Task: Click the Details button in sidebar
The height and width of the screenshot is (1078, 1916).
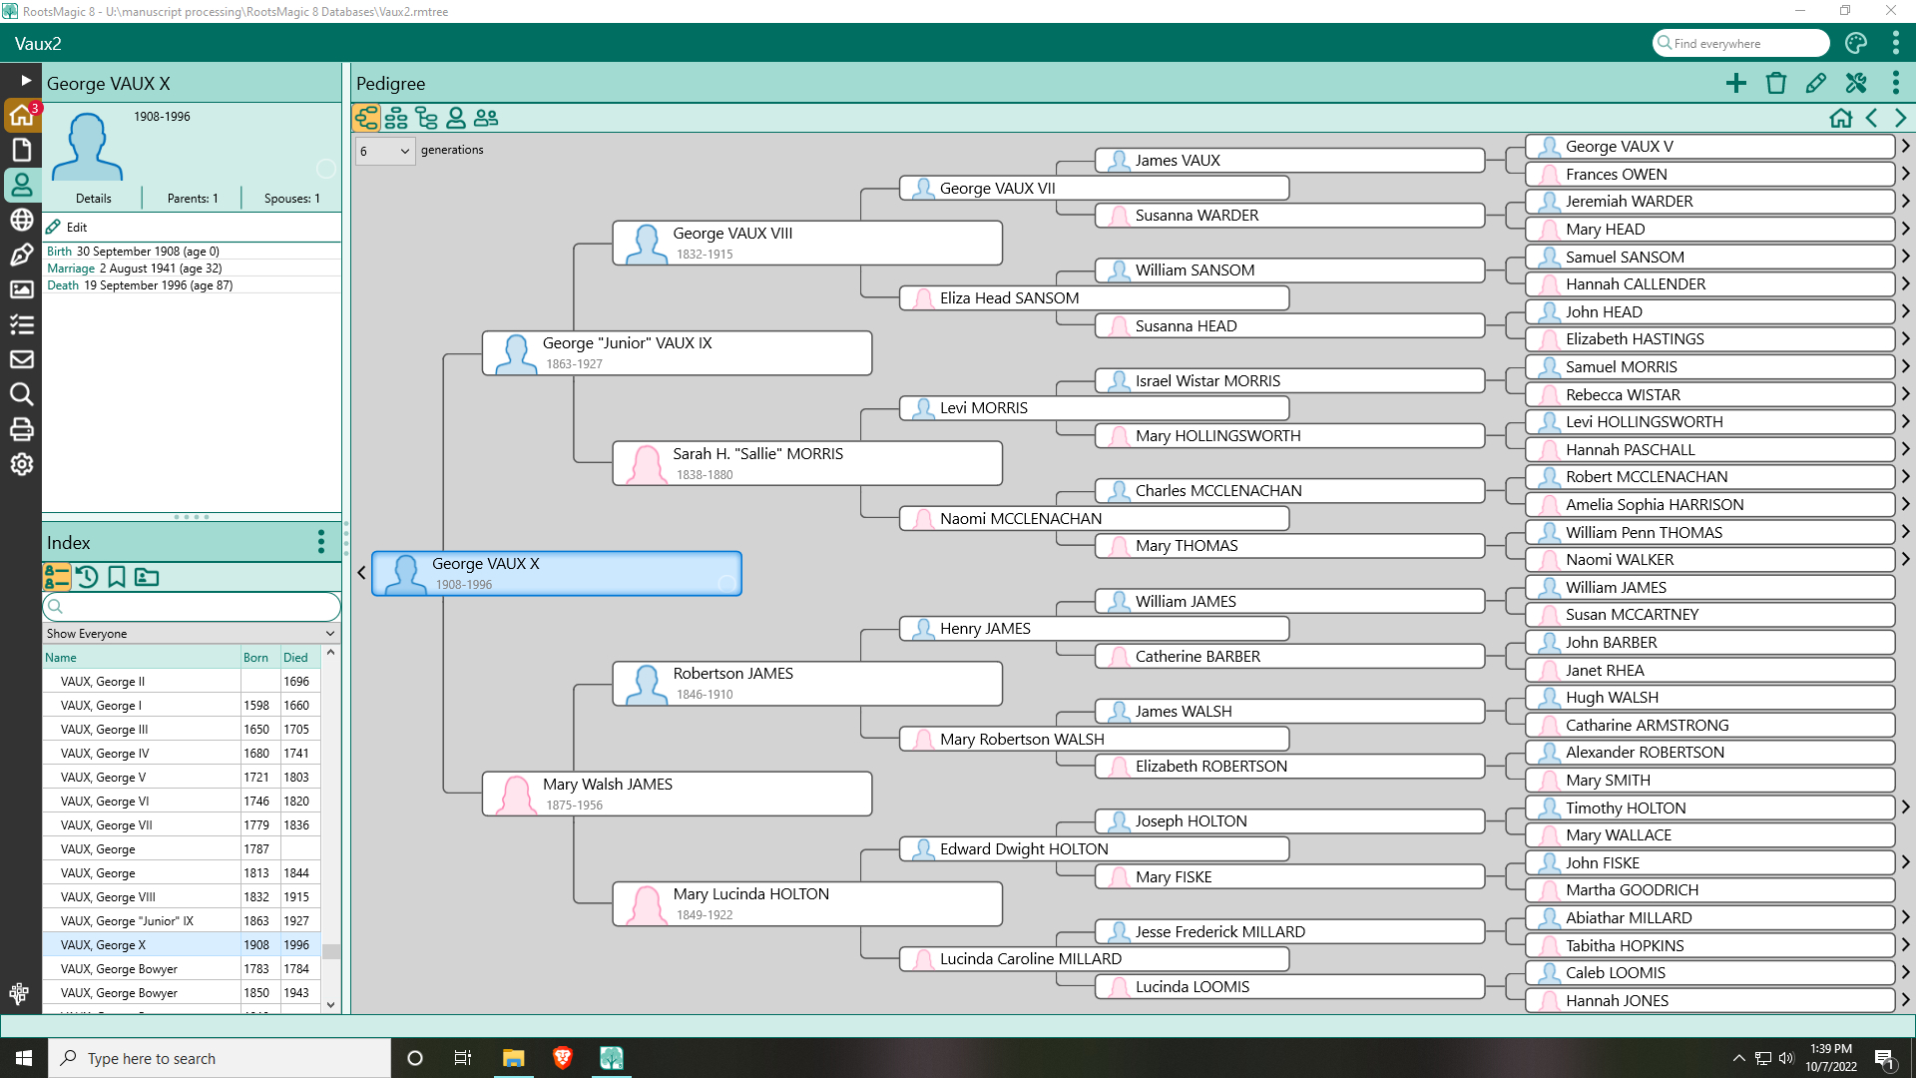Action: point(92,198)
